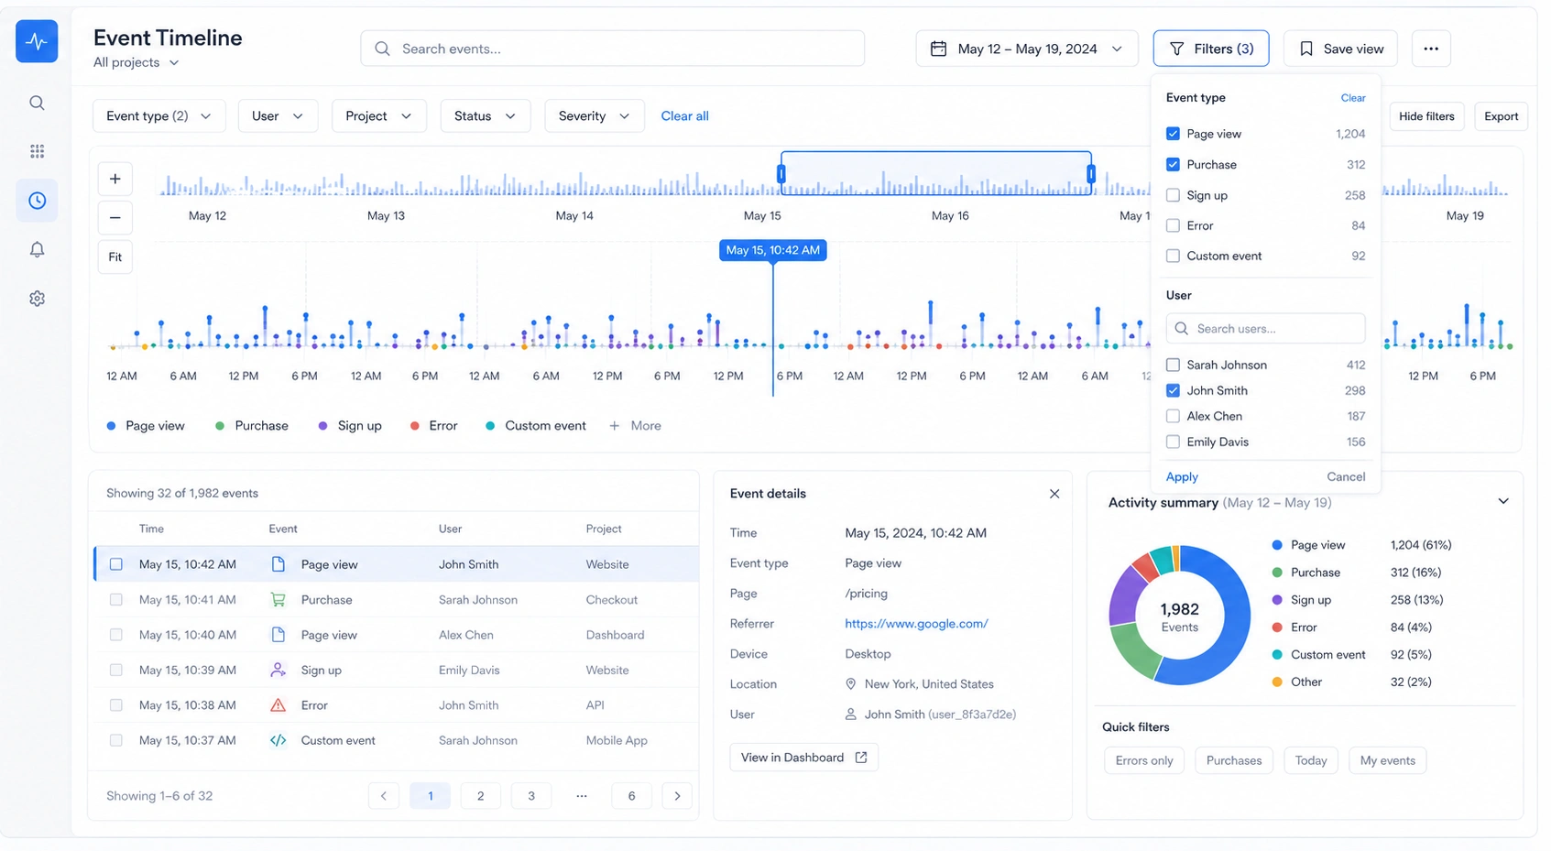Select checkbox for May 15, 10:41 AM row
Screen dimensions: 1551x851
tap(115, 600)
